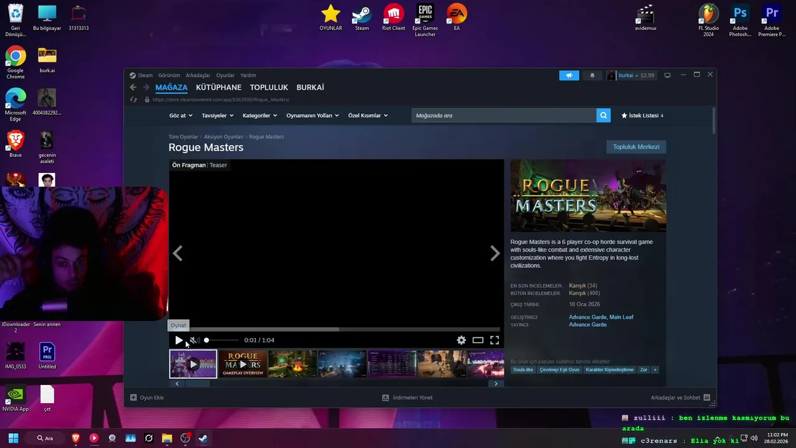This screenshot has width=796, height=448.
Task: Open Steam from the taskbar
Action: pos(203,438)
